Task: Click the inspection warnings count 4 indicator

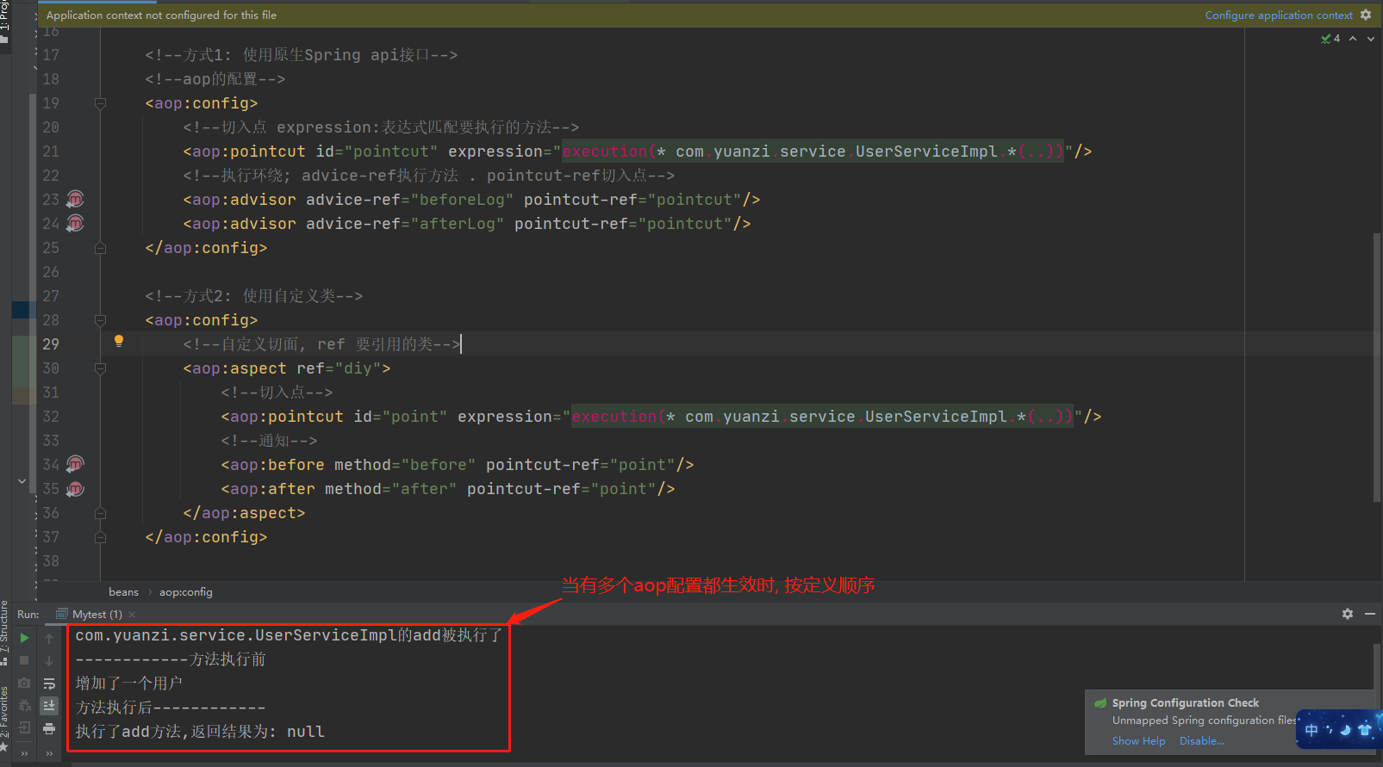Action: [1330, 39]
